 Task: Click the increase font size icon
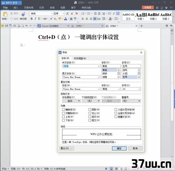tap(67, 14)
